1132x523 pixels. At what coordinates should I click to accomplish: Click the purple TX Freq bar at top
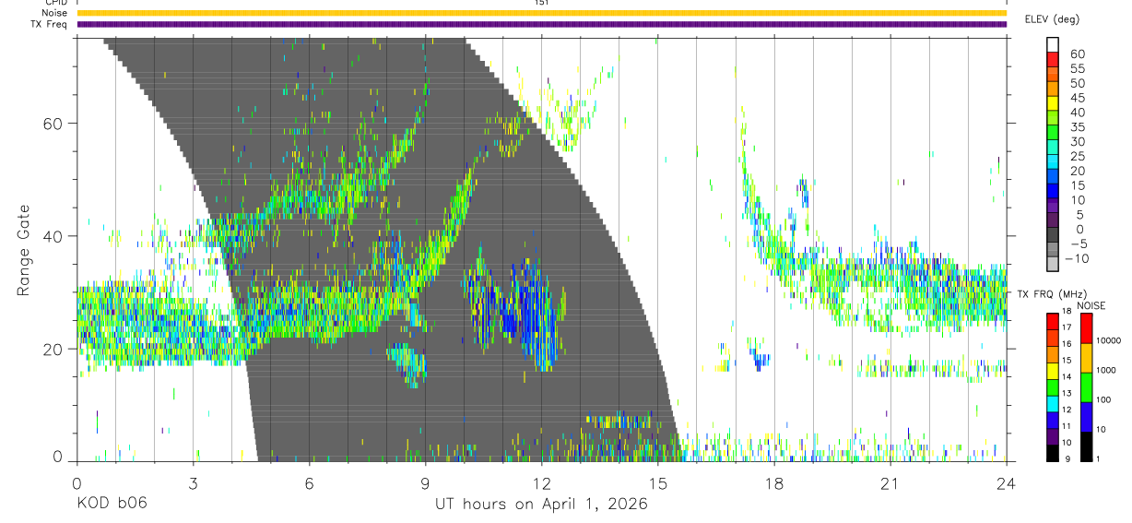541,24
